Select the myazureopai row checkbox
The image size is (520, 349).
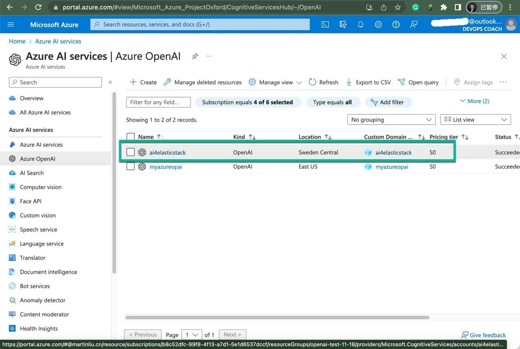point(131,167)
